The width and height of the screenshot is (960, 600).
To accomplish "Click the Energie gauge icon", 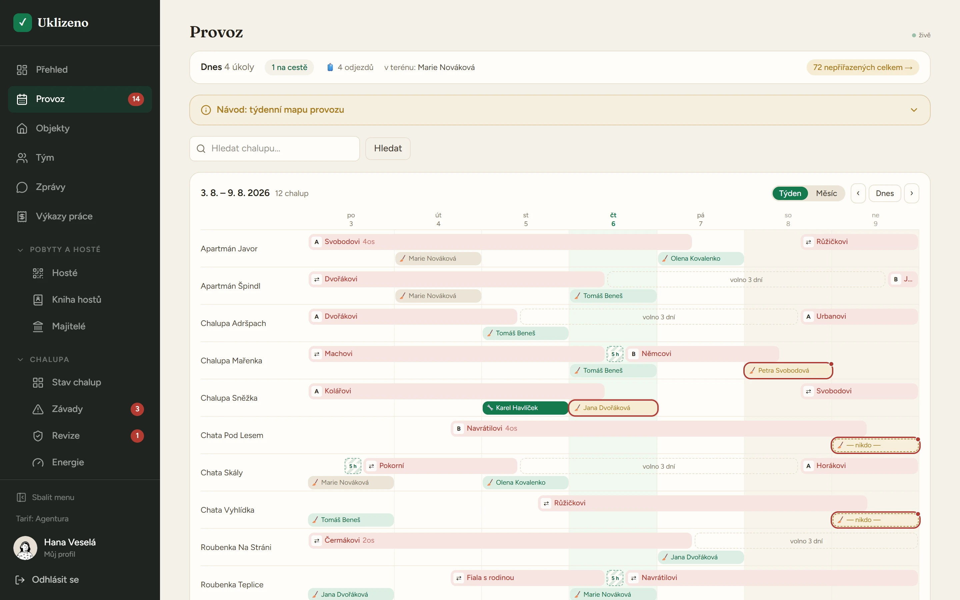I will pos(38,462).
